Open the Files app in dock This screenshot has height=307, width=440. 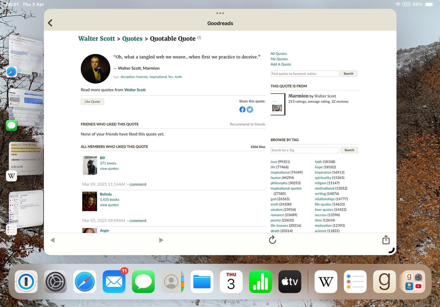(x=202, y=281)
